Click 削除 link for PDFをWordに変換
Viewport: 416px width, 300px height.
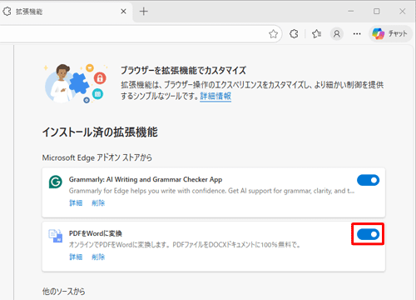click(x=98, y=257)
